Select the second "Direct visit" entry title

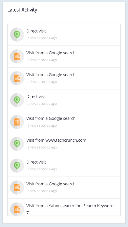click(36, 97)
